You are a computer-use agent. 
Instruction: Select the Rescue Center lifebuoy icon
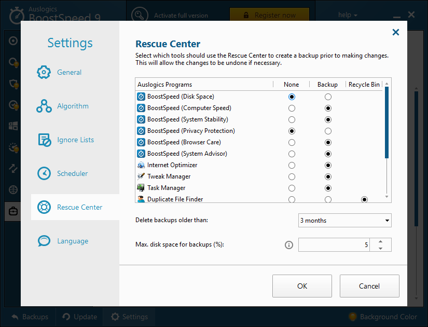tap(44, 207)
